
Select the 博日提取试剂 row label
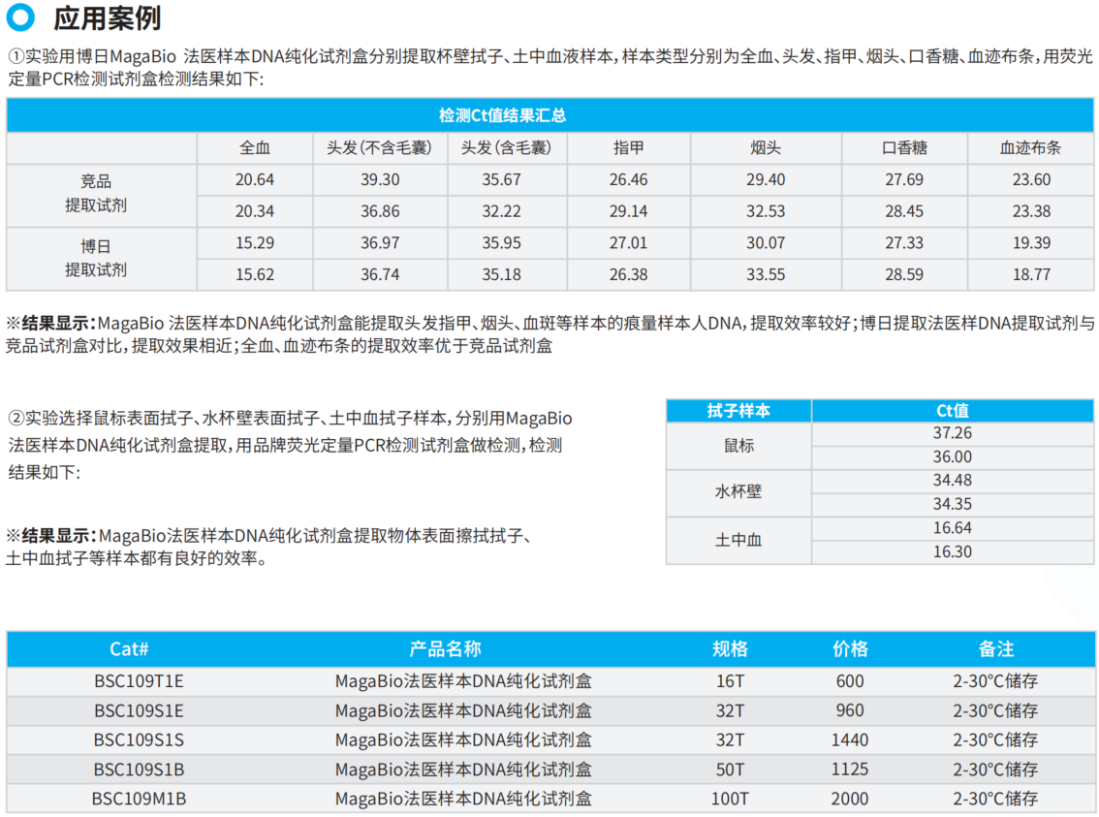tap(96, 258)
